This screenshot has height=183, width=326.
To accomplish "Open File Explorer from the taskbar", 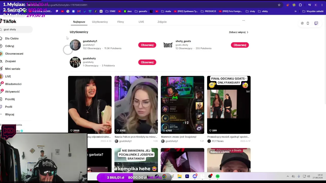I will click(x=180, y=176).
